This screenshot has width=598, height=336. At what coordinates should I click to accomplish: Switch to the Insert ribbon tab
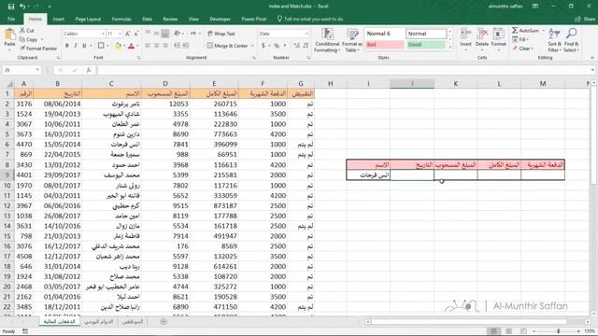[x=58, y=19]
